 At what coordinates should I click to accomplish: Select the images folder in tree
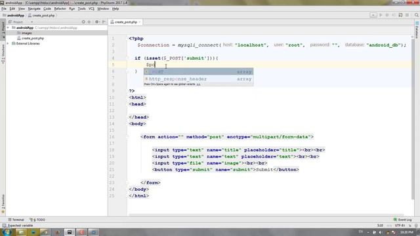(26, 33)
